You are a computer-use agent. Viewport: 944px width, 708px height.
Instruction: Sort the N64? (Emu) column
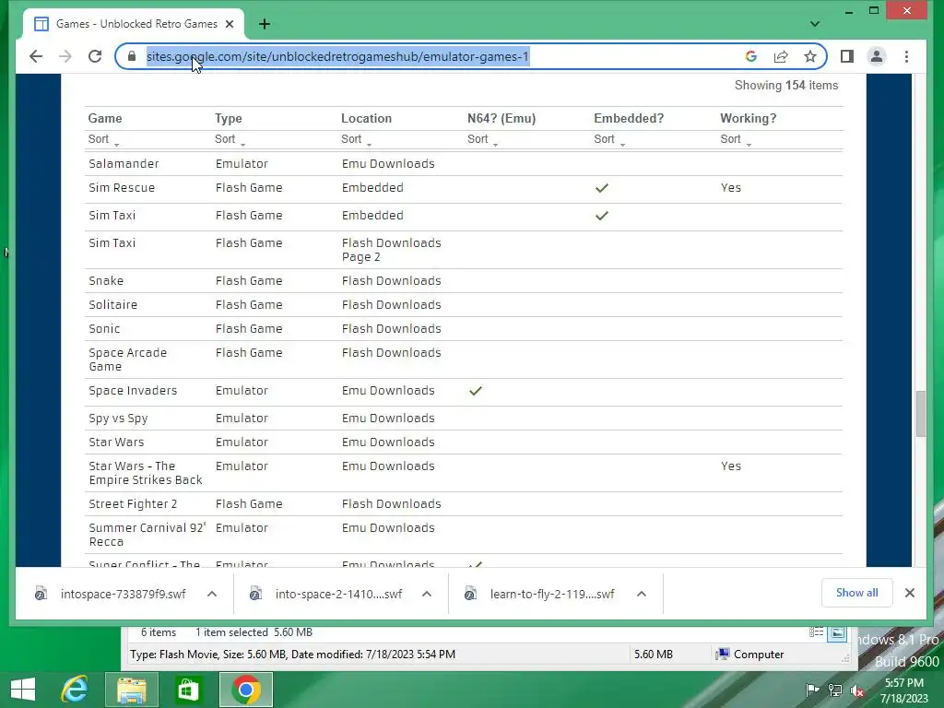tap(482, 139)
